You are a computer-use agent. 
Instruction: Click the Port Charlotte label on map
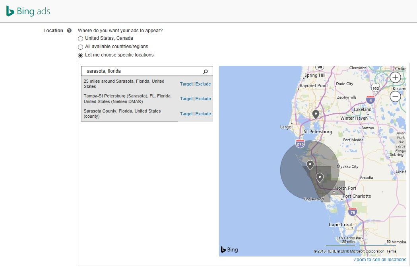pos(357,196)
